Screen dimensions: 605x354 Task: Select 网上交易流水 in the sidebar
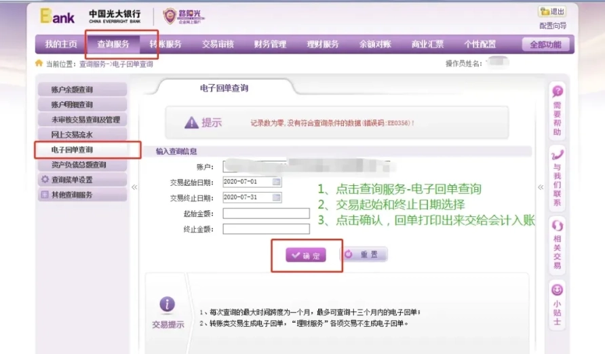pyautogui.click(x=83, y=134)
